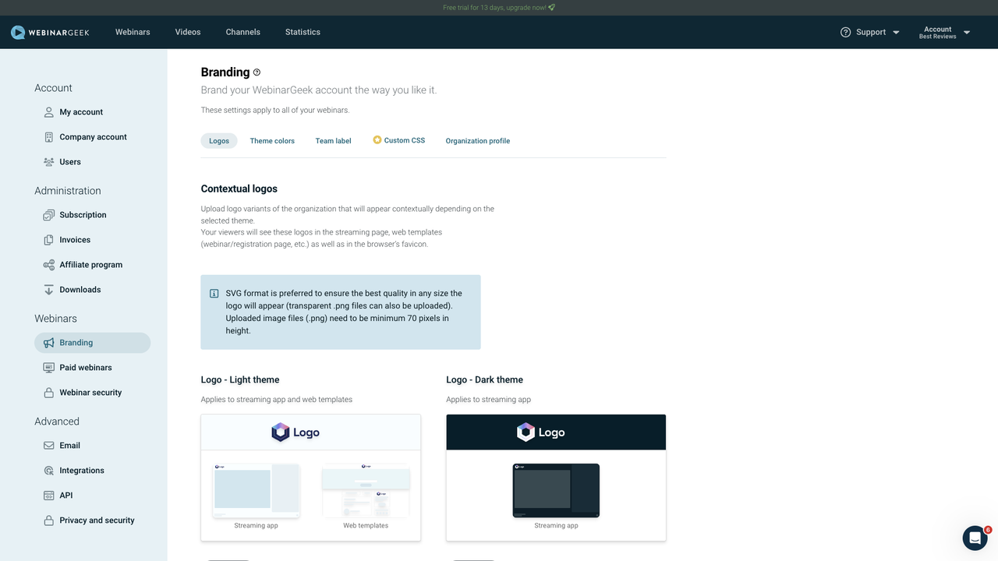Switch to the Theme colors tab

271,140
